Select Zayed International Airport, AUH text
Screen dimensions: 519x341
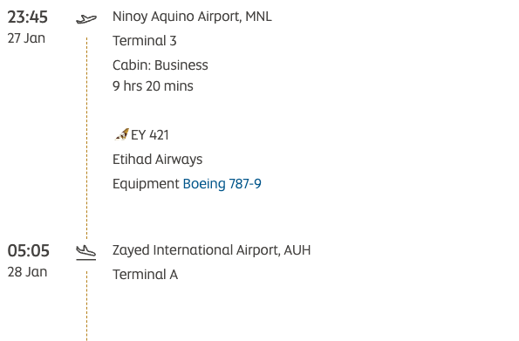[211, 250]
